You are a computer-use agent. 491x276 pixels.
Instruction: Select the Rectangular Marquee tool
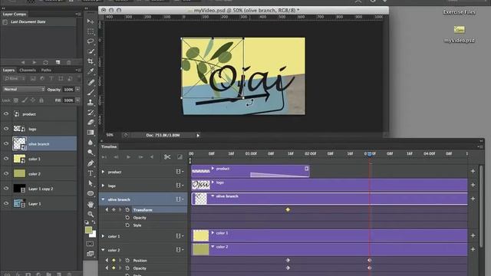(x=91, y=31)
